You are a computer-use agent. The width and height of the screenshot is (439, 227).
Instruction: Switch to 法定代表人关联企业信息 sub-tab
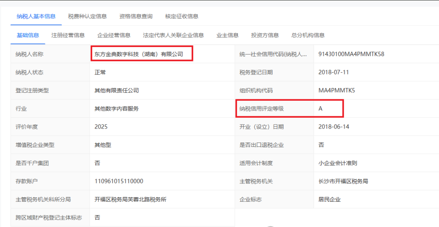pos(173,35)
